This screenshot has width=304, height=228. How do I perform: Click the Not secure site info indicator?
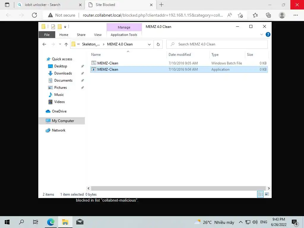click(62, 15)
